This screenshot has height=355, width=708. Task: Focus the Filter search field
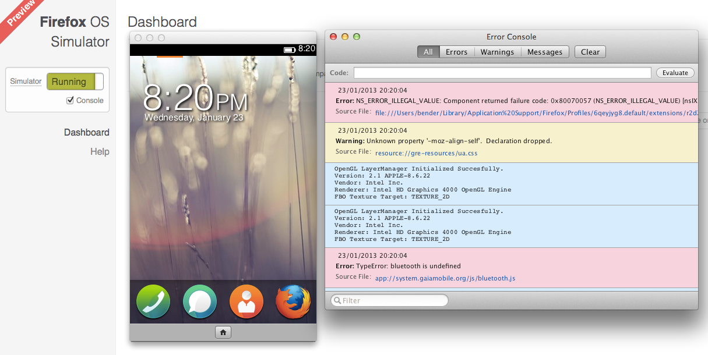coord(389,300)
